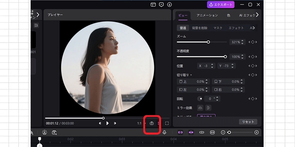
Task: Click the 右 crop percentage field
Action: click(228, 90)
